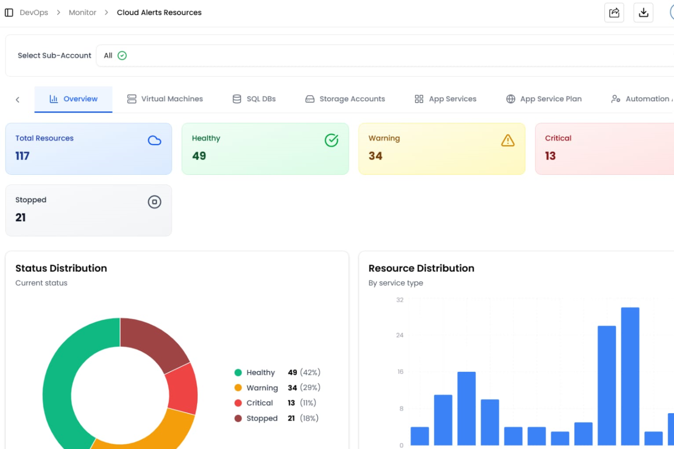This screenshot has height=449, width=674.
Task: Click the sidebar panel toggle icon top left
Action: pyautogui.click(x=9, y=12)
